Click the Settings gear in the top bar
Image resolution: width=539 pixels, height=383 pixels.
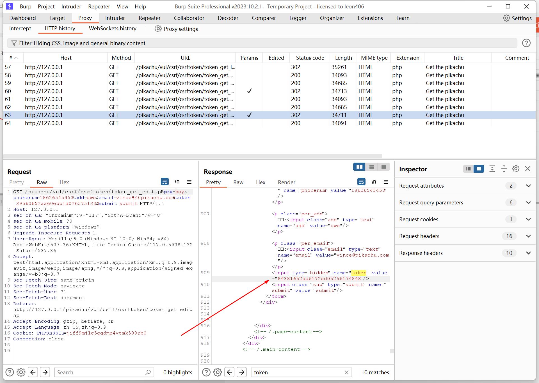(x=506, y=18)
